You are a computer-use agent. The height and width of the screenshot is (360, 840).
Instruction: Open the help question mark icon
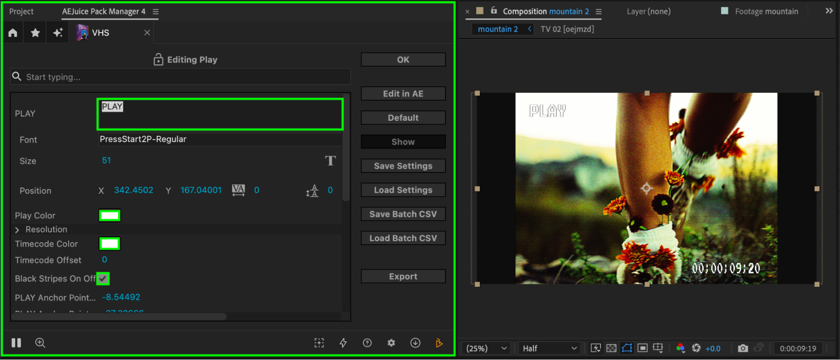pyautogui.click(x=367, y=343)
